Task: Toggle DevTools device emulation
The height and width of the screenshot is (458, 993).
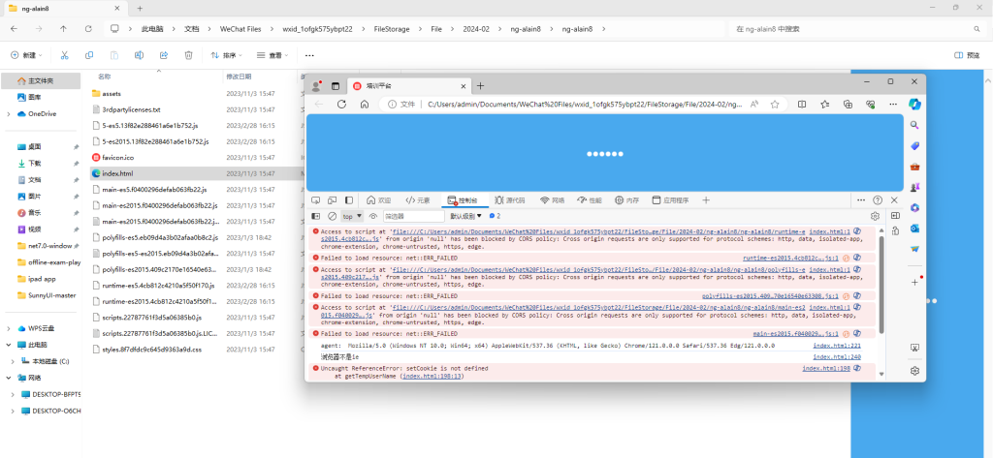Action: [332, 200]
